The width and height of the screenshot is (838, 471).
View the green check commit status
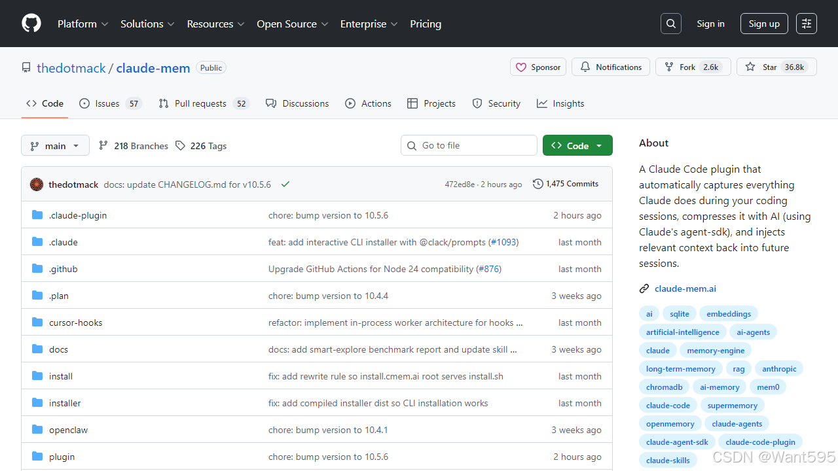click(x=285, y=184)
